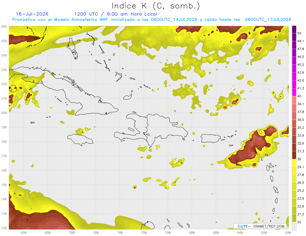
Task: Click the latitude label "21N"
Action: [x=4, y=99]
